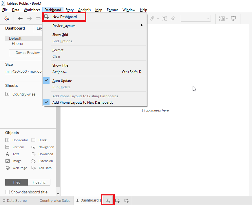Open the File menu
The height and width of the screenshot is (205, 252).
tap(5, 10)
